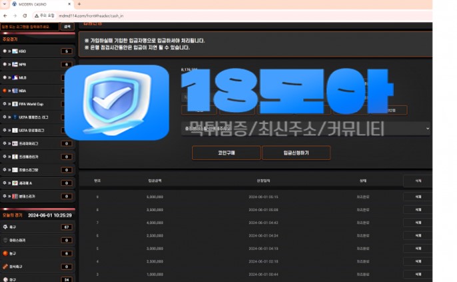457x282 pixels.
Task: Delete the 4,000,000 deposit row dated 04:42
Action: pos(418,223)
